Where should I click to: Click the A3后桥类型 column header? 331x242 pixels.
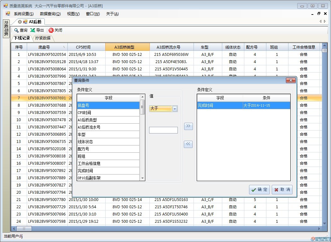point(127,47)
